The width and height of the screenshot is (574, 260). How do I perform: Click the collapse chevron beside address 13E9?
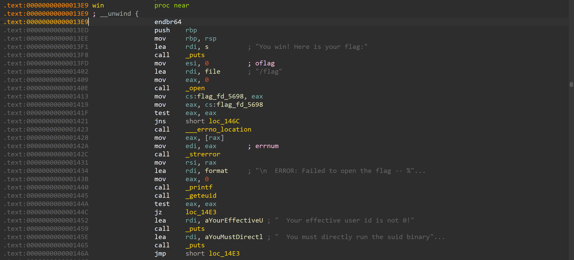pyautogui.click(x=2, y=22)
